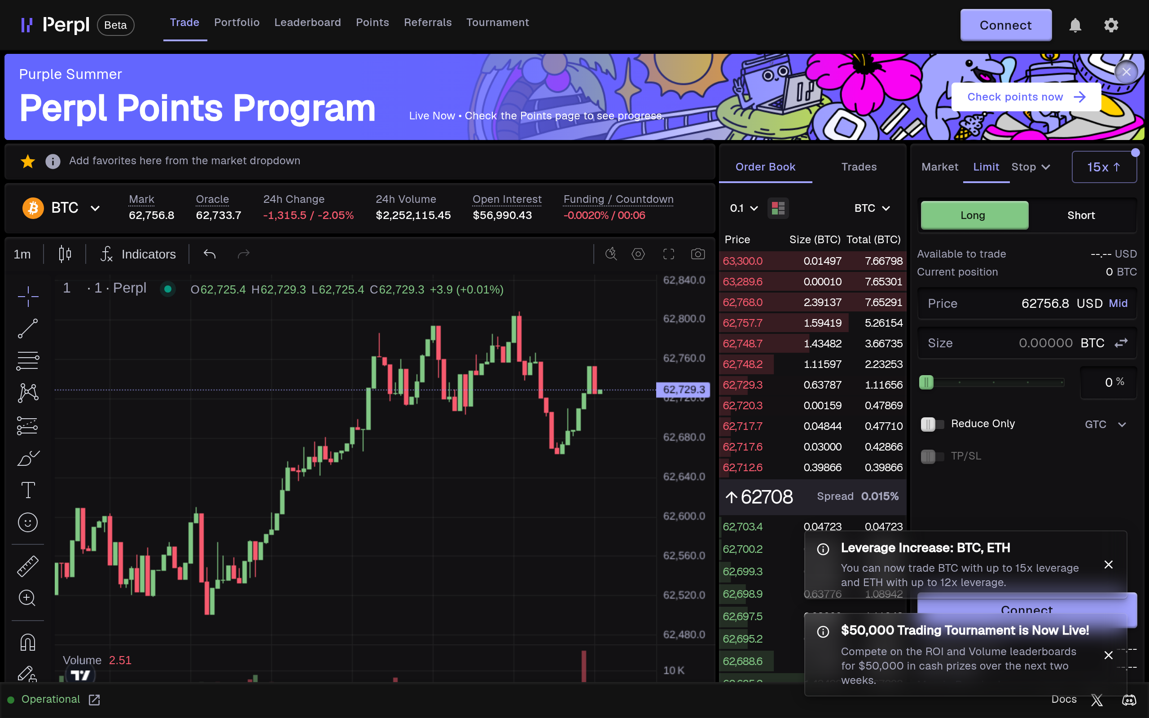Take a chart snapshot with the camera icon
The height and width of the screenshot is (718, 1149).
(x=697, y=254)
